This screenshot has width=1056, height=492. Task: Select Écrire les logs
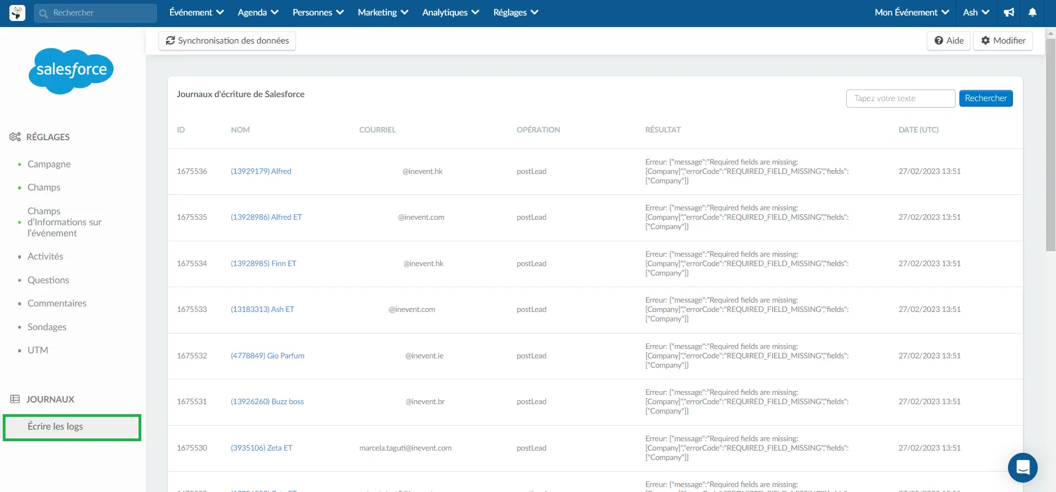[72, 427]
